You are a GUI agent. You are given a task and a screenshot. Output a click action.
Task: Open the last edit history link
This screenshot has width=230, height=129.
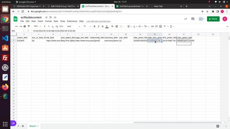pos(98,21)
